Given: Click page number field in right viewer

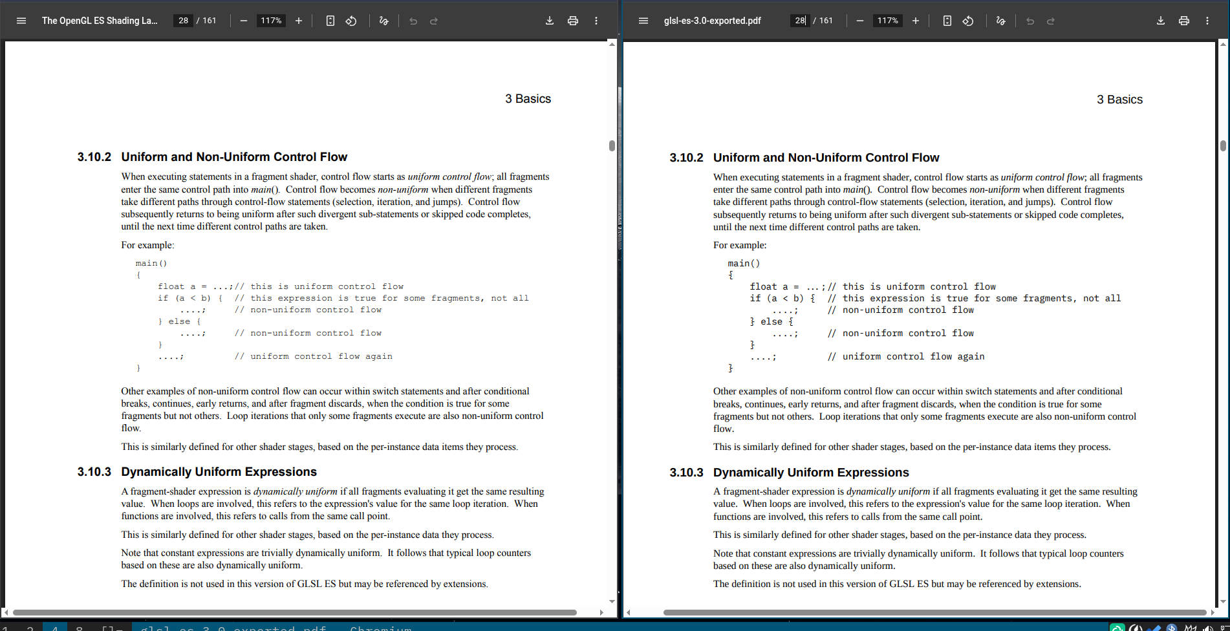Looking at the screenshot, I should pyautogui.click(x=800, y=21).
